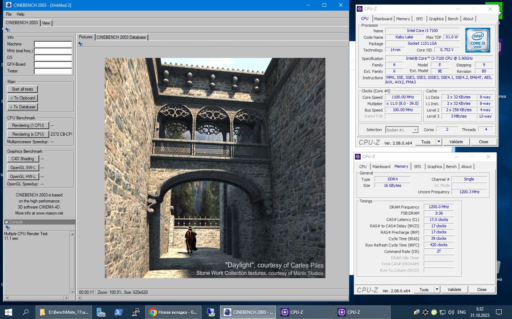Click Tools button in the bottom CPU-Z window
Screen dimensions: 512x319
(424, 290)
